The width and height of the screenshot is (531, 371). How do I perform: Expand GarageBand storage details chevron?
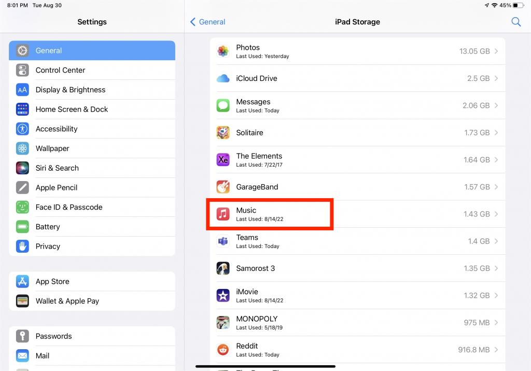496,187
